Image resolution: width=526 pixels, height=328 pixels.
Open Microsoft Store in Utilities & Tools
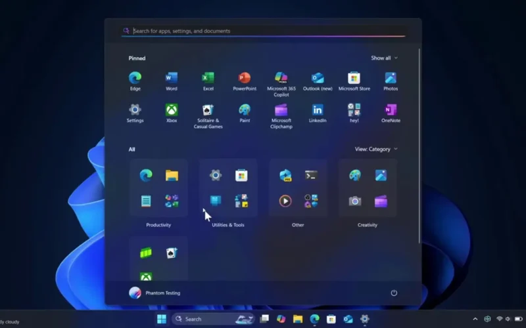click(x=241, y=175)
